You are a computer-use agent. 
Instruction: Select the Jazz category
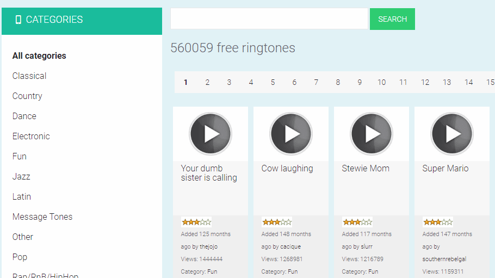pos(21,177)
